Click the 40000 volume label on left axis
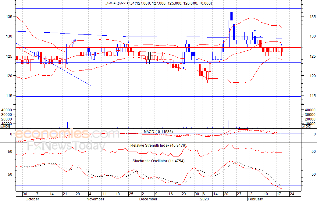317x201 pixels. point(7,110)
